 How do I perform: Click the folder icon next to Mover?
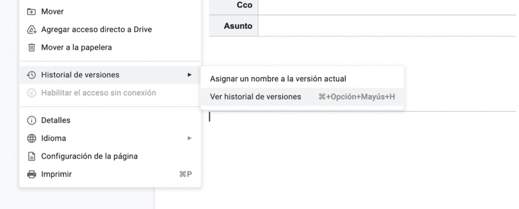pos(31,11)
